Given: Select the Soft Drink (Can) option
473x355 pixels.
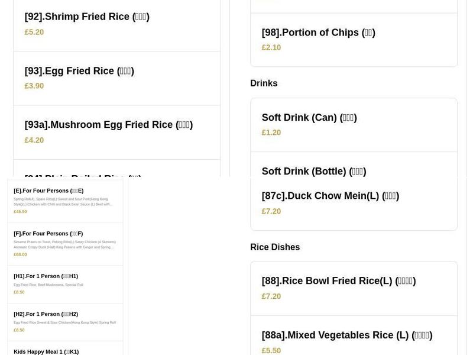Looking at the screenshot, I should (x=309, y=118).
